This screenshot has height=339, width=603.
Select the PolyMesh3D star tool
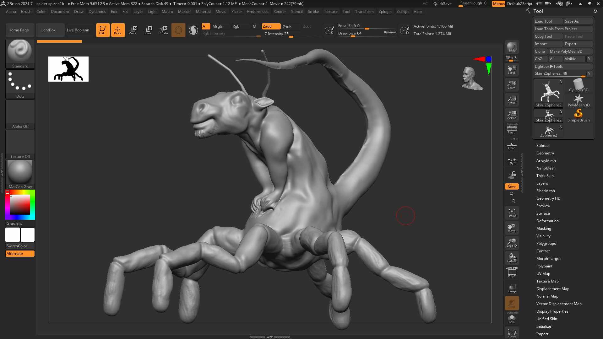click(579, 101)
